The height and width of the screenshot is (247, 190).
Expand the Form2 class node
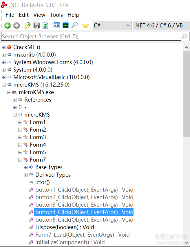20,130
